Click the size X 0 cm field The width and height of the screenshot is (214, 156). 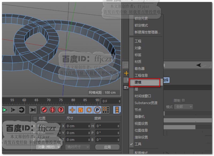(78, 126)
